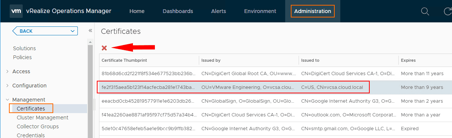
Task: Open Solutions in sidebar
Action: (25, 48)
